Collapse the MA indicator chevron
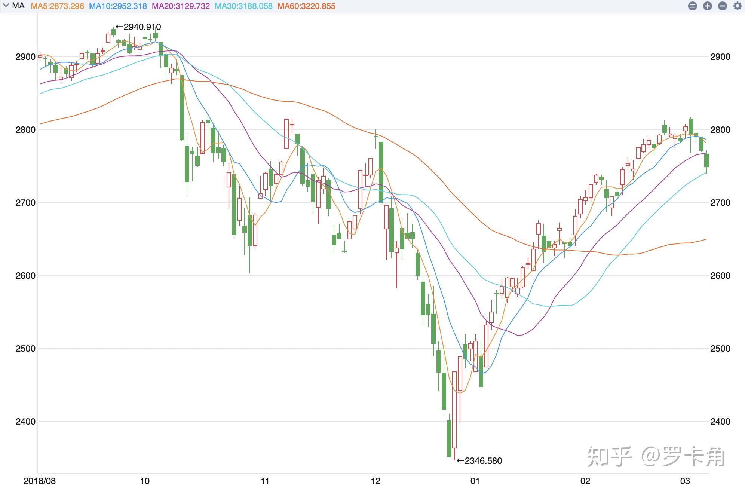This screenshot has width=745, height=487. point(6,6)
